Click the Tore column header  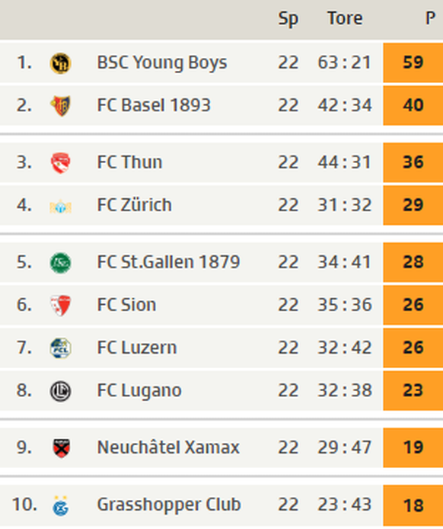point(345,18)
